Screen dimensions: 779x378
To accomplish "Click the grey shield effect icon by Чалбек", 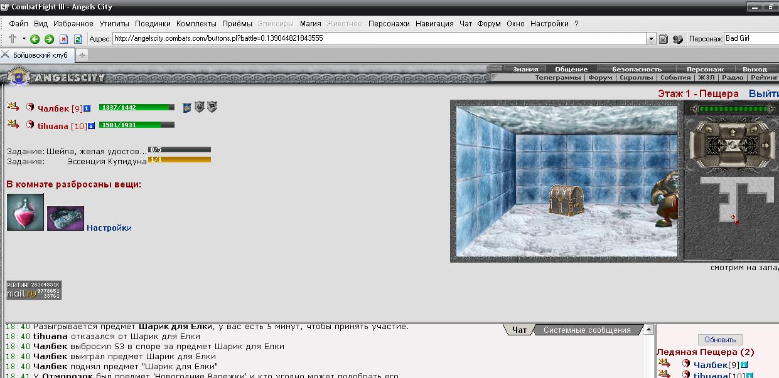I will tap(199, 107).
